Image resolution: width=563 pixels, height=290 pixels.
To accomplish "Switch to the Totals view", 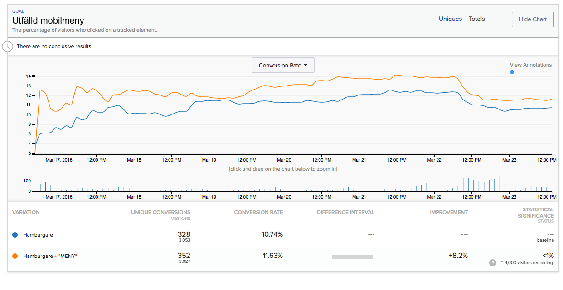I will click(476, 19).
